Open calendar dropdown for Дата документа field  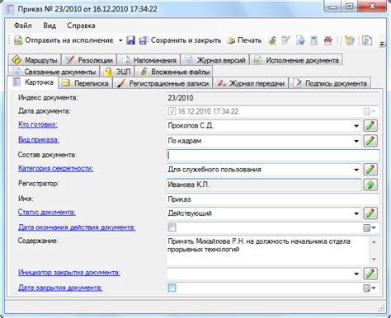click(370, 111)
